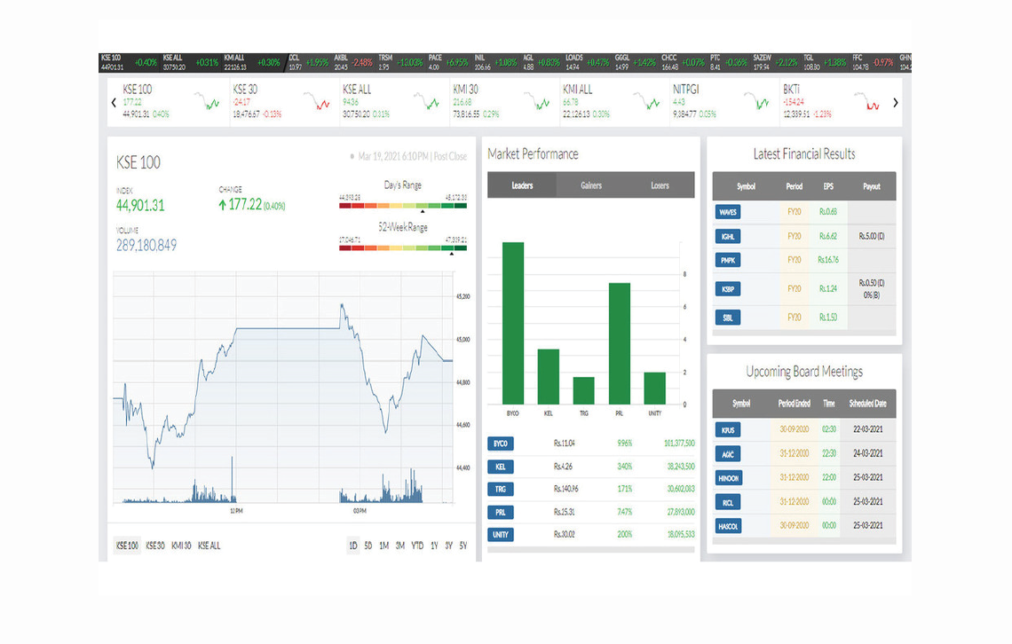Viewport: 1012px width, 644px height.
Task: Click the HASCOL board meeting symbol
Action: pos(727,526)
